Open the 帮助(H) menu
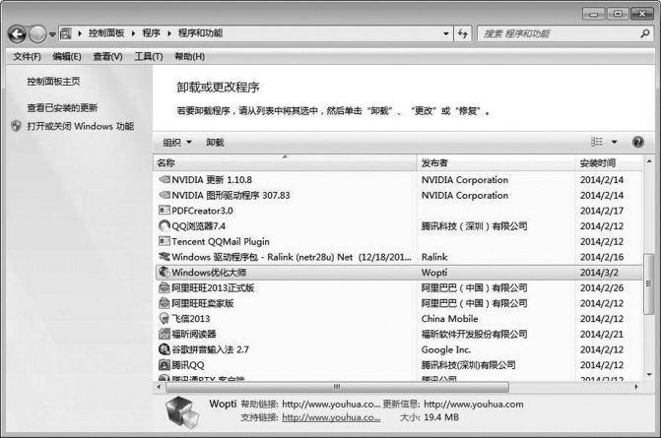661x438 pixels. point(190,56)
